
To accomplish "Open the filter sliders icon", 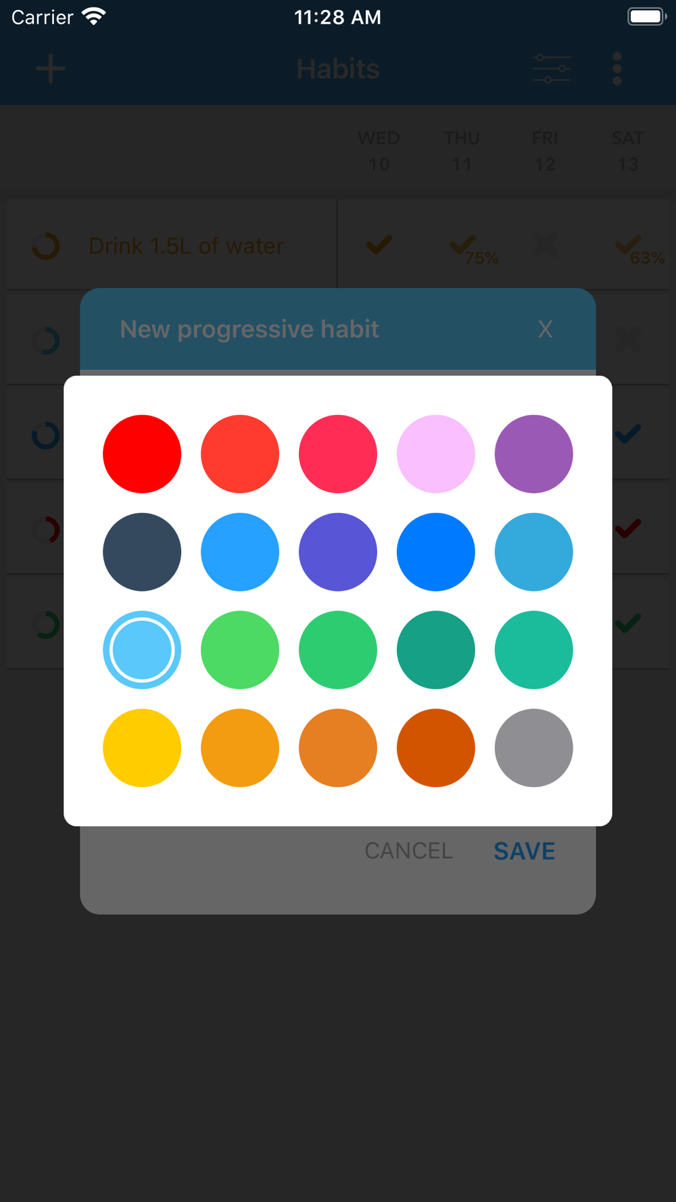I will coord(552,69).
